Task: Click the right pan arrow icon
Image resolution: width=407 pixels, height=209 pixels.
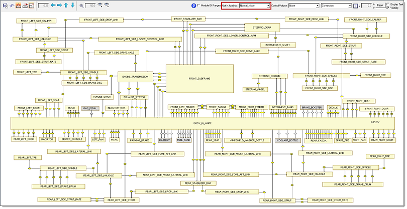Action: (59, 6)
